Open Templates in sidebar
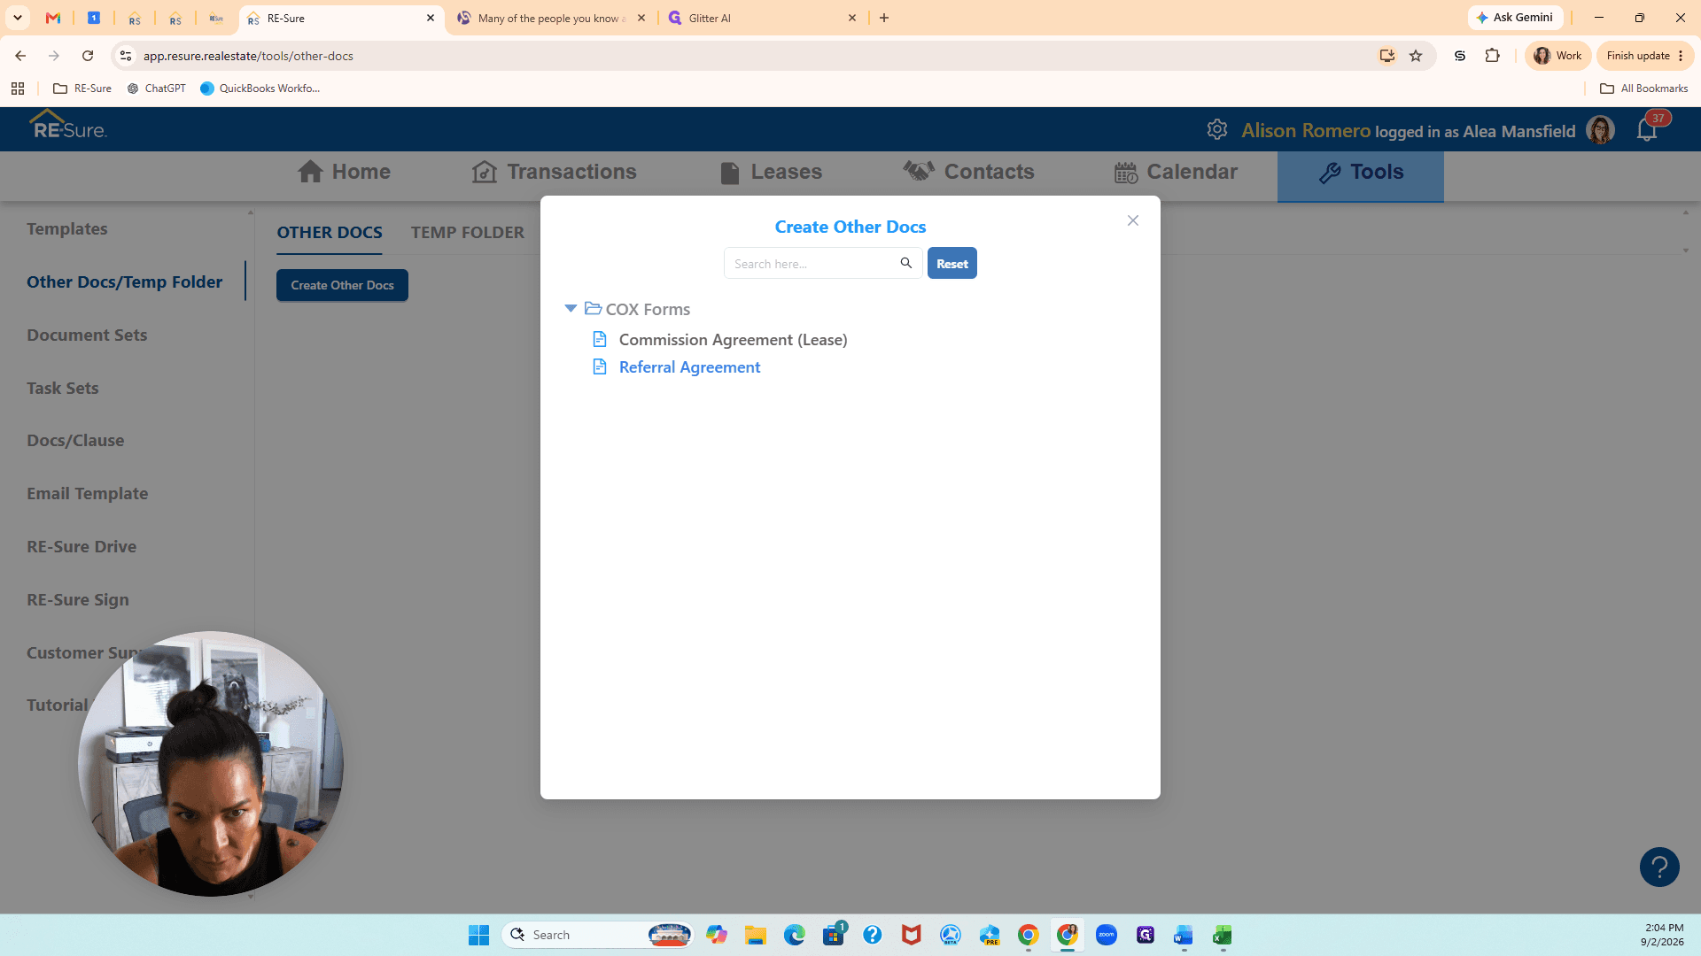1701x956 pixels. coord(67,229)
